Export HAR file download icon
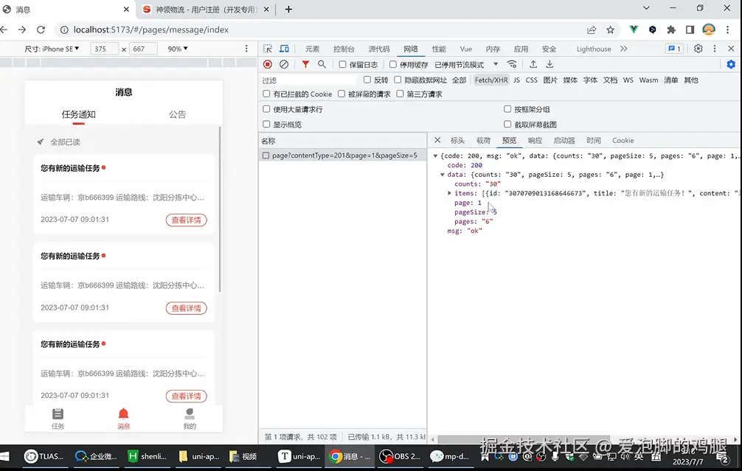Screen dimensions: 742x471 [x=549, y=64]
